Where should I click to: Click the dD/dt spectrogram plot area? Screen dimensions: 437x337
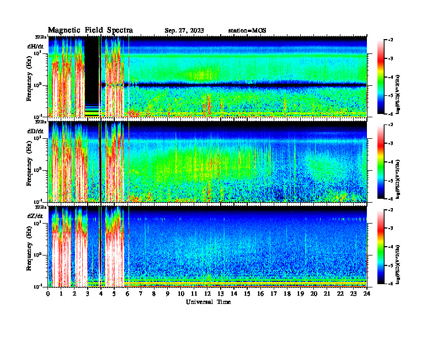207,161
